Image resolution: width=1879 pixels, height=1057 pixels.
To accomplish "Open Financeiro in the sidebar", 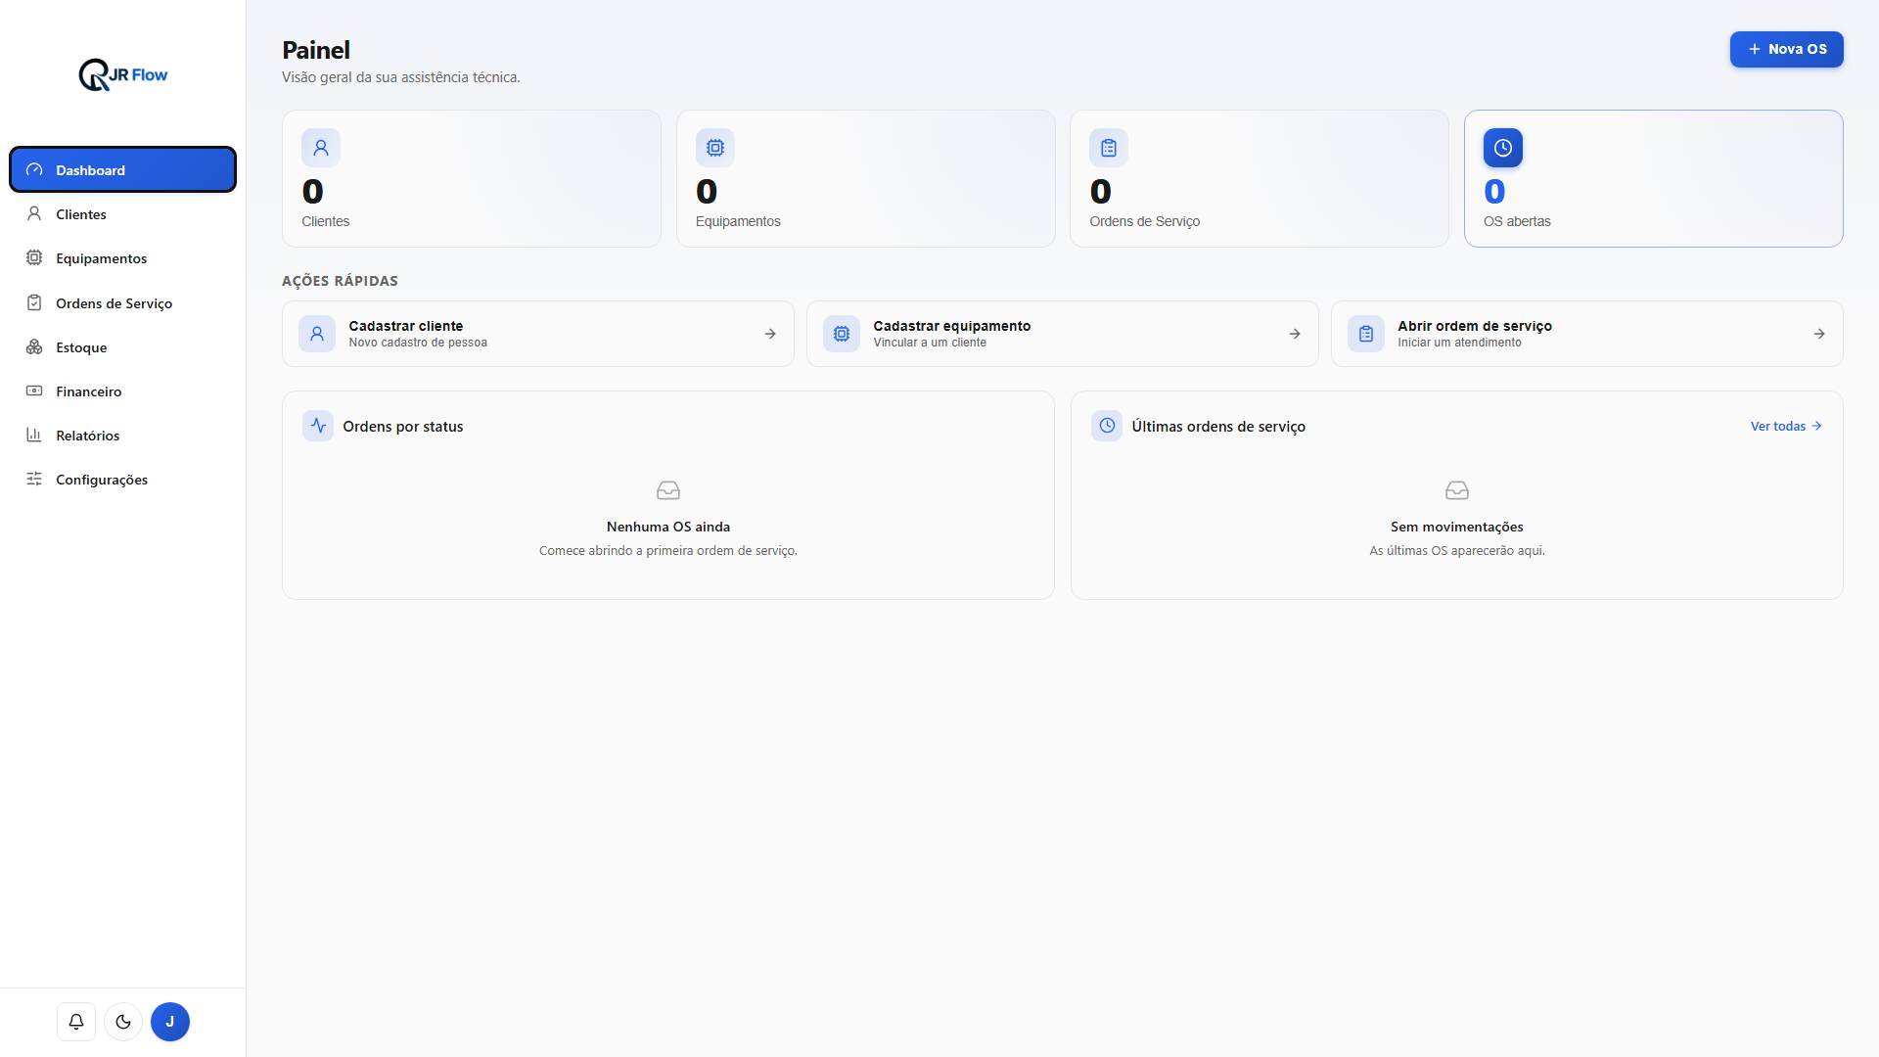I will point(122,391).
